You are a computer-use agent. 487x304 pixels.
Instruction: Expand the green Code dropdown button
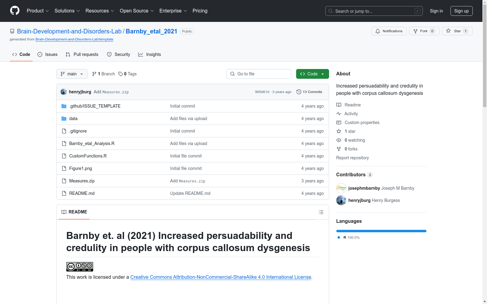[x=313, y=74]
